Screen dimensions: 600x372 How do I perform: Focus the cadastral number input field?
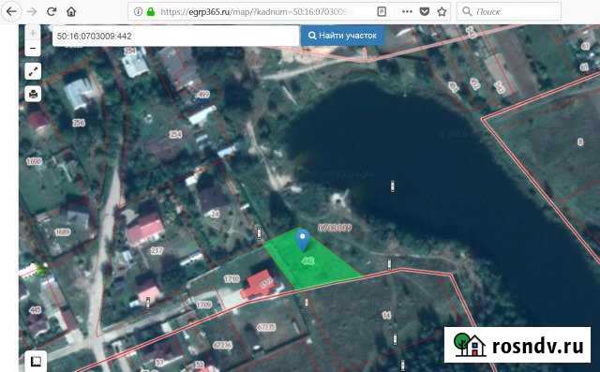pyautogui.click(x=175, y=36)
